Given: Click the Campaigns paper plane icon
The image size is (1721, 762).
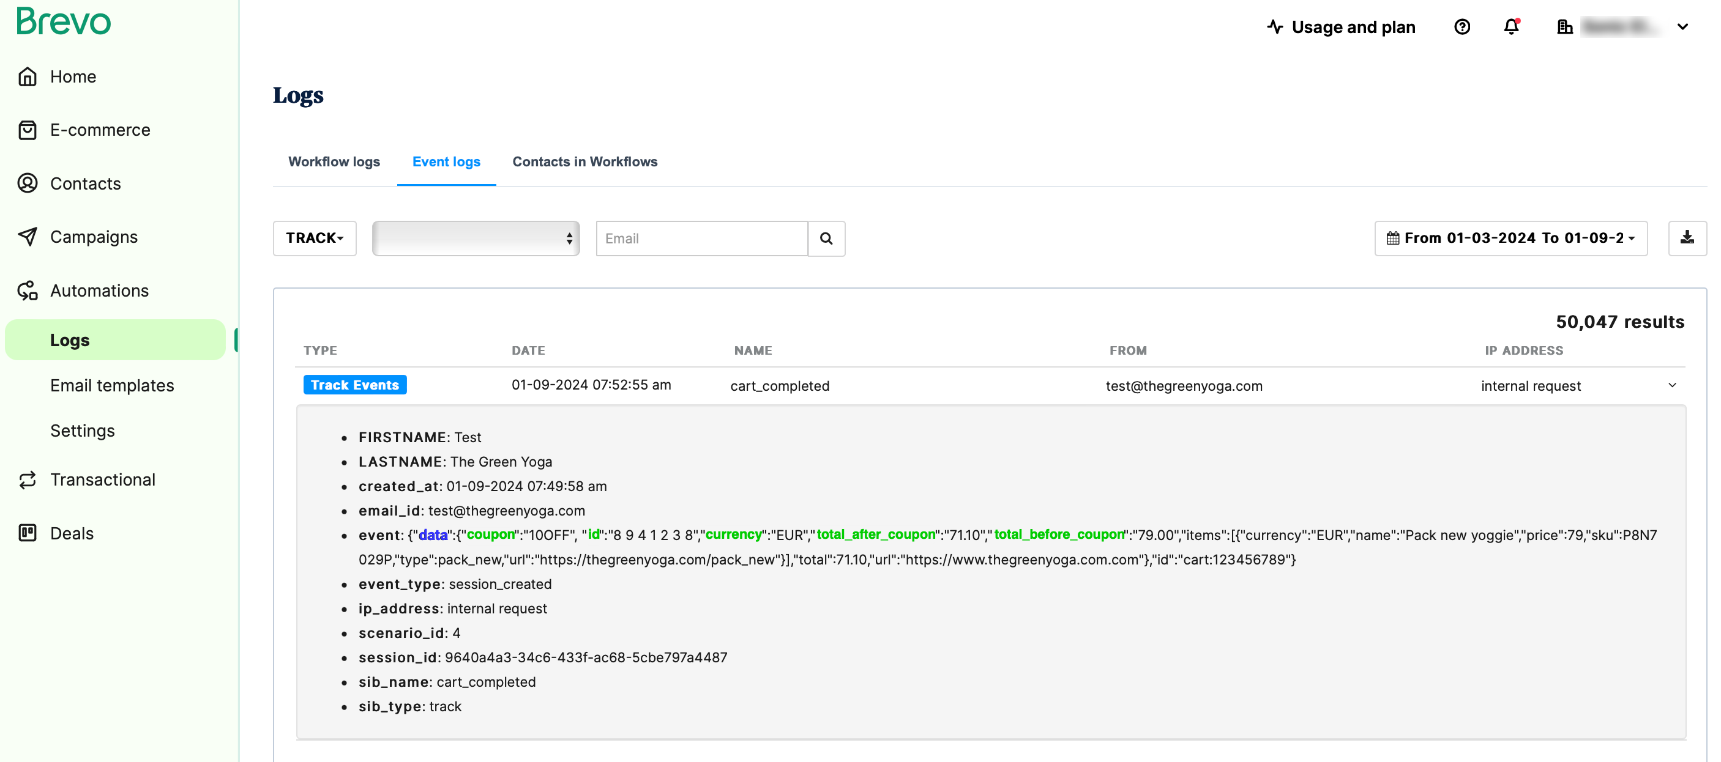Looking at the screenshot, I should tap(28, 237).
